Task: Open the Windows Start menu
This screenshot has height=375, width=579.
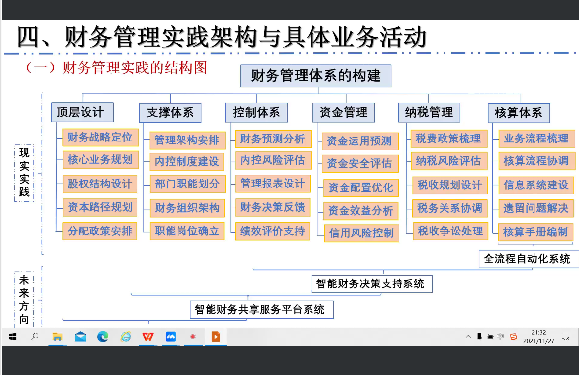Action: 12,337
